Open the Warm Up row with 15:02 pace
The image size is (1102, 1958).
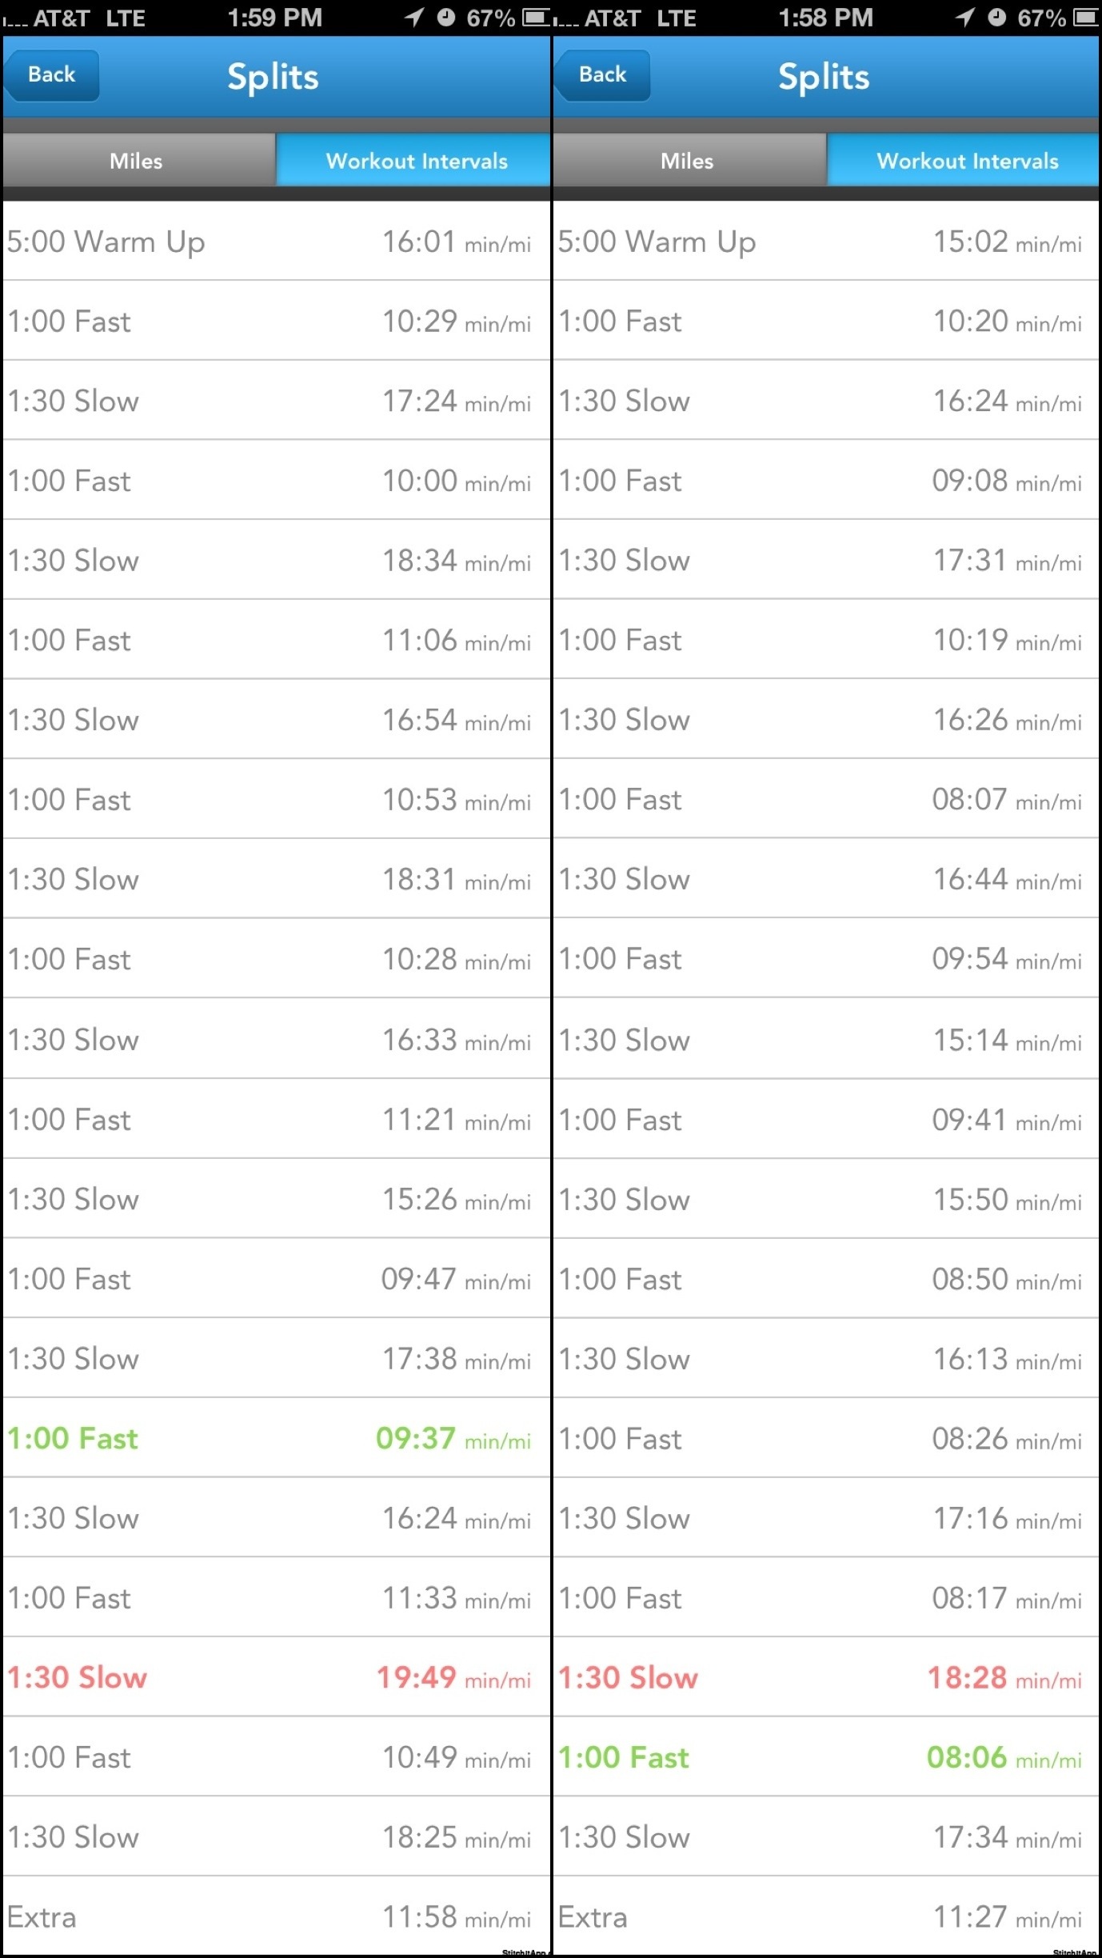825,242
